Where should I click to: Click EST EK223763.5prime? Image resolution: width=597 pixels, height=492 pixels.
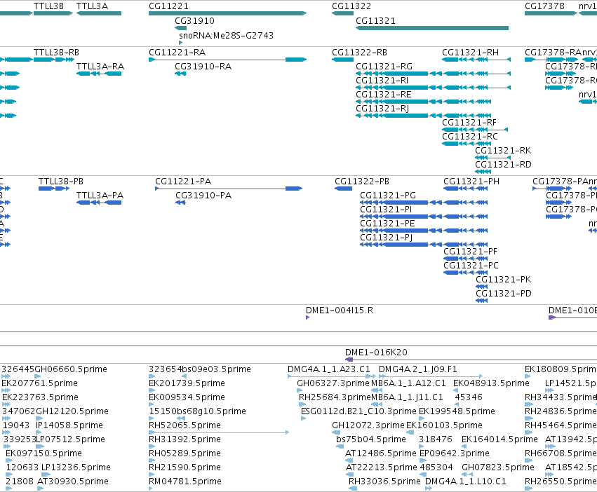point(40,397)
